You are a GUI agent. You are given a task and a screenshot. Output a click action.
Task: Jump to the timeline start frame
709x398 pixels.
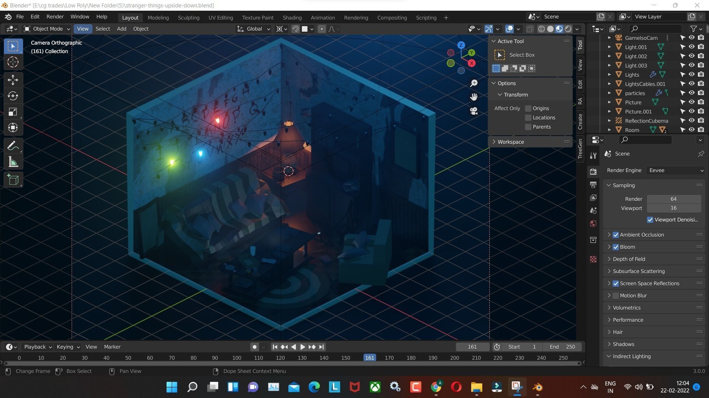point(275,347)
